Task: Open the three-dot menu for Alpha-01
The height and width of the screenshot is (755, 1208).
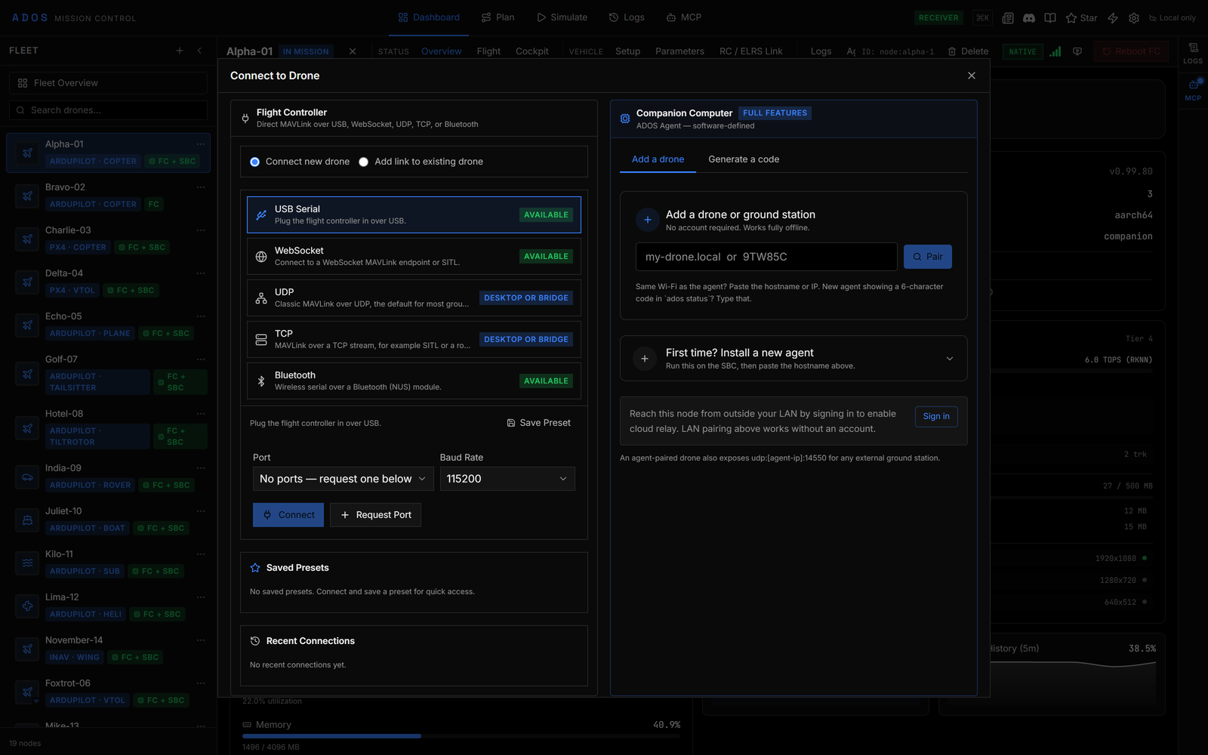Action: tap(201, 144)
